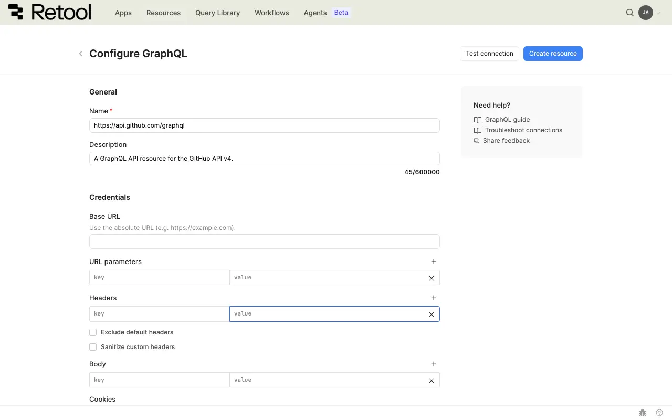This screenshot has height=420, width=672.
Task: Add a new Body row with plus icon
Action: coord(434,364)
